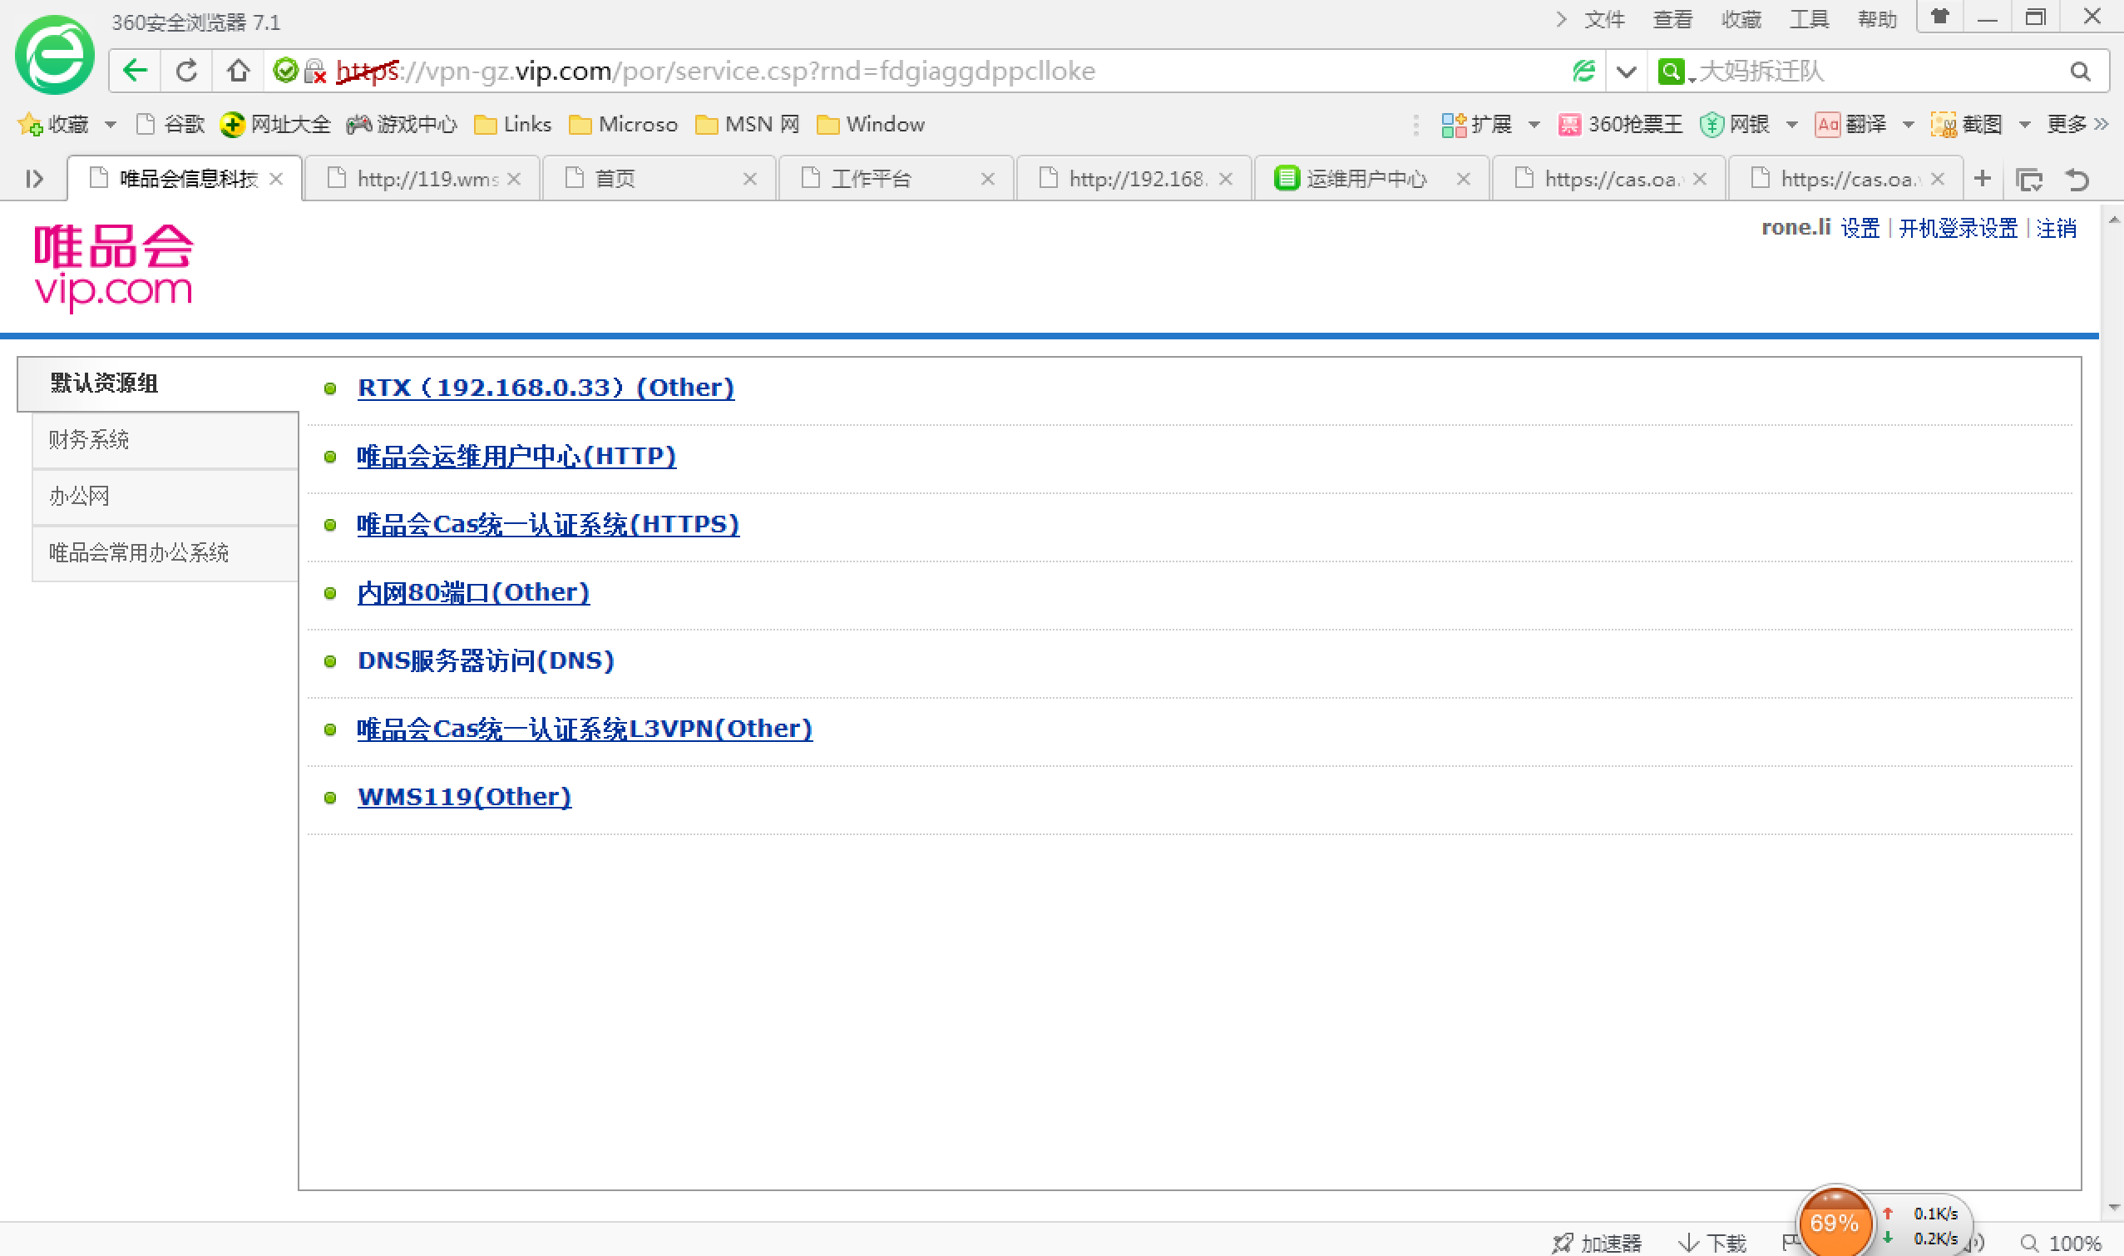2124x1256 pixels.
Task: Reload the page with refresh icon
Action: [186, 70]
